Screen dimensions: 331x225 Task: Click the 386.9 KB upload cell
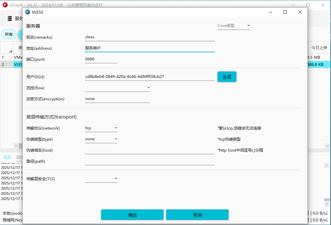(319, 65)
